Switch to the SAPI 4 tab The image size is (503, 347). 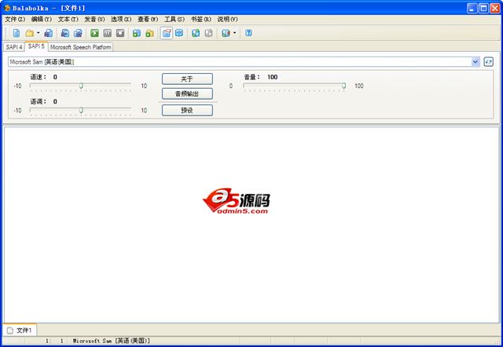coord(14,47)
